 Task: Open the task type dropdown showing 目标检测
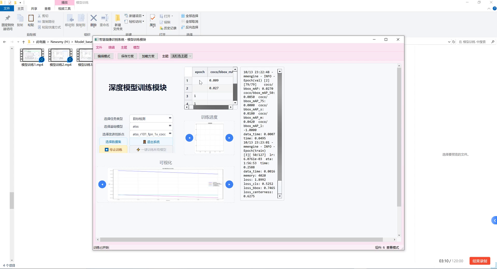151,119
